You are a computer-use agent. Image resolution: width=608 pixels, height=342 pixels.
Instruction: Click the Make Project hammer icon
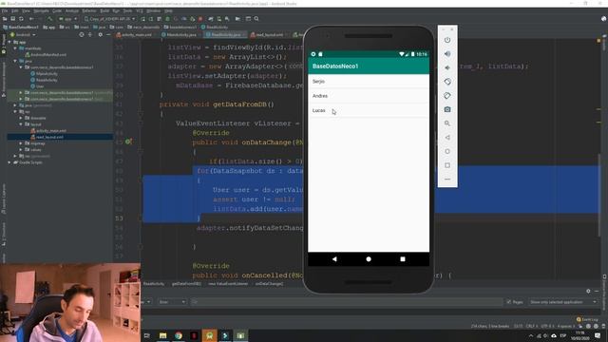point(50,19)
